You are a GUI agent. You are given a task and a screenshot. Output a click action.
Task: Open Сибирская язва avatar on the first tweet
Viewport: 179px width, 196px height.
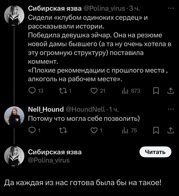(13, 15)
